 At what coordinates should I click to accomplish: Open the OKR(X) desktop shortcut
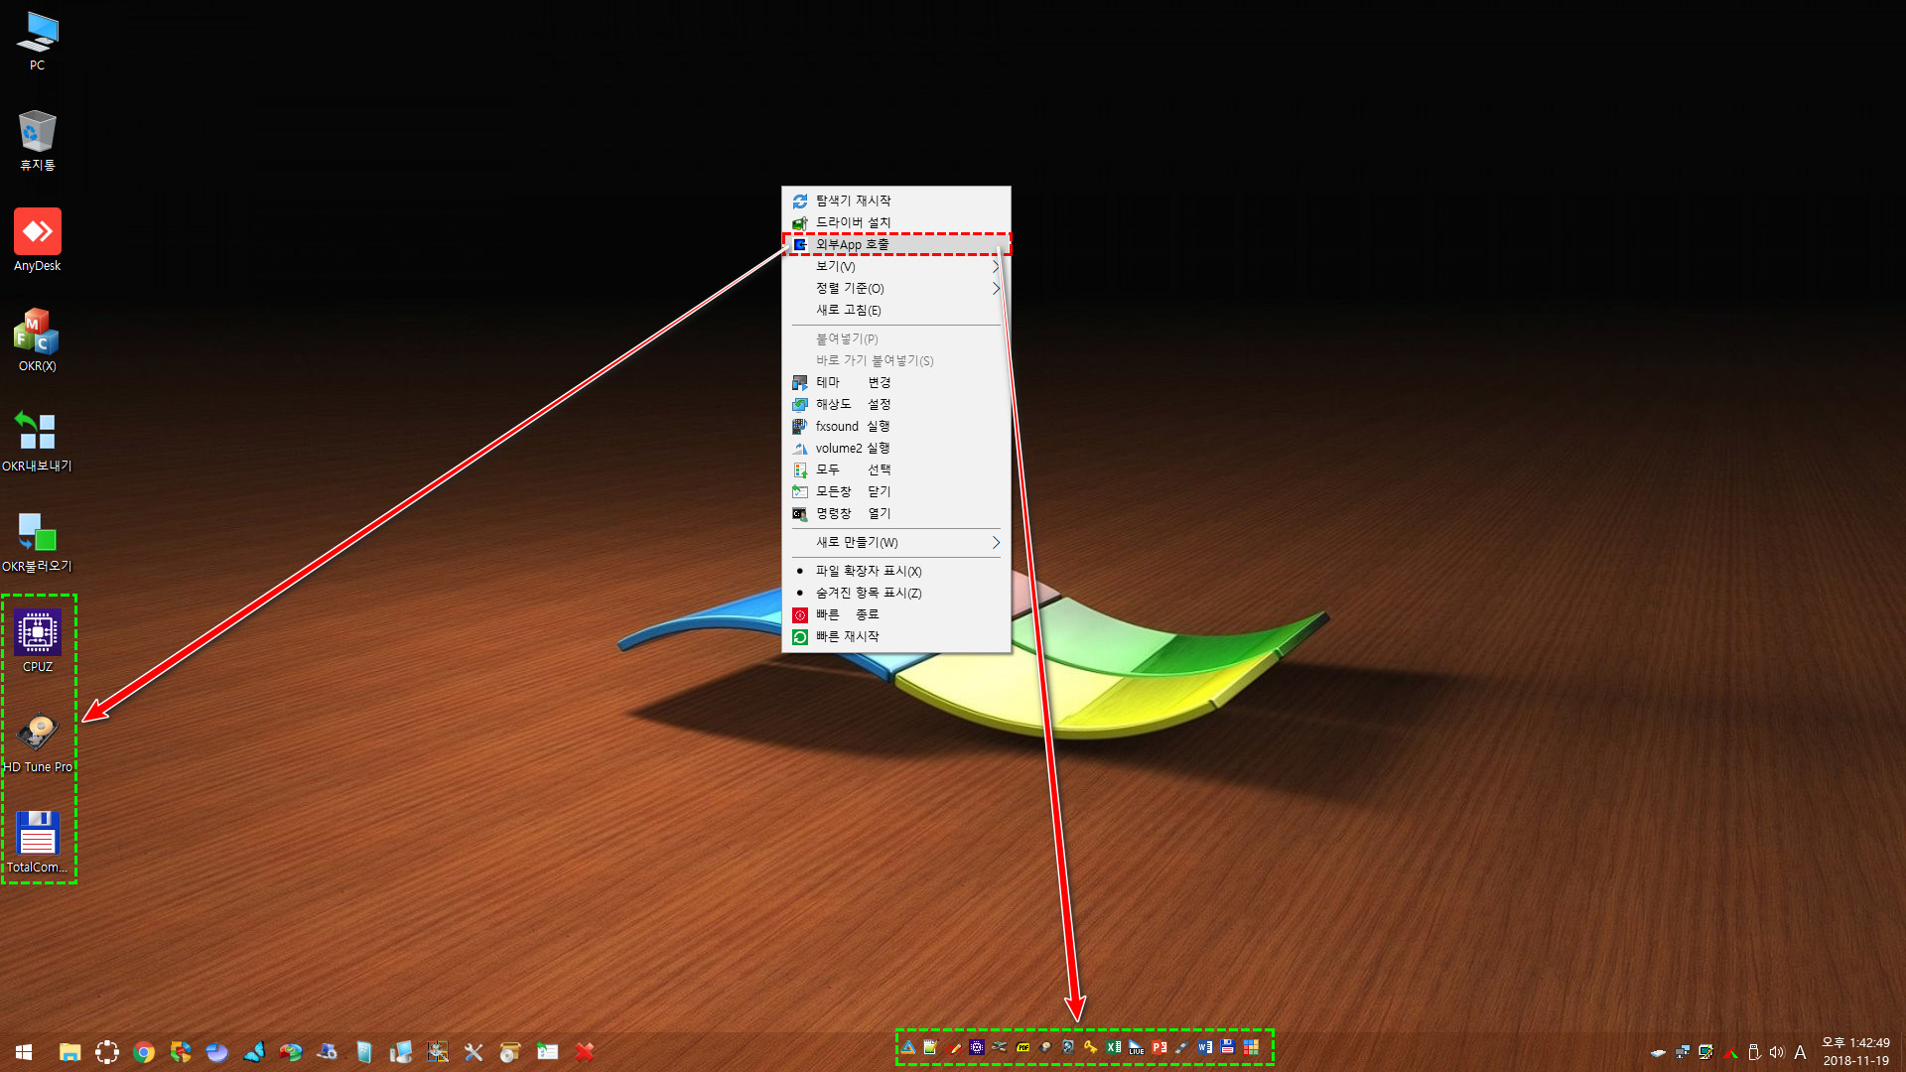[37, 340]
